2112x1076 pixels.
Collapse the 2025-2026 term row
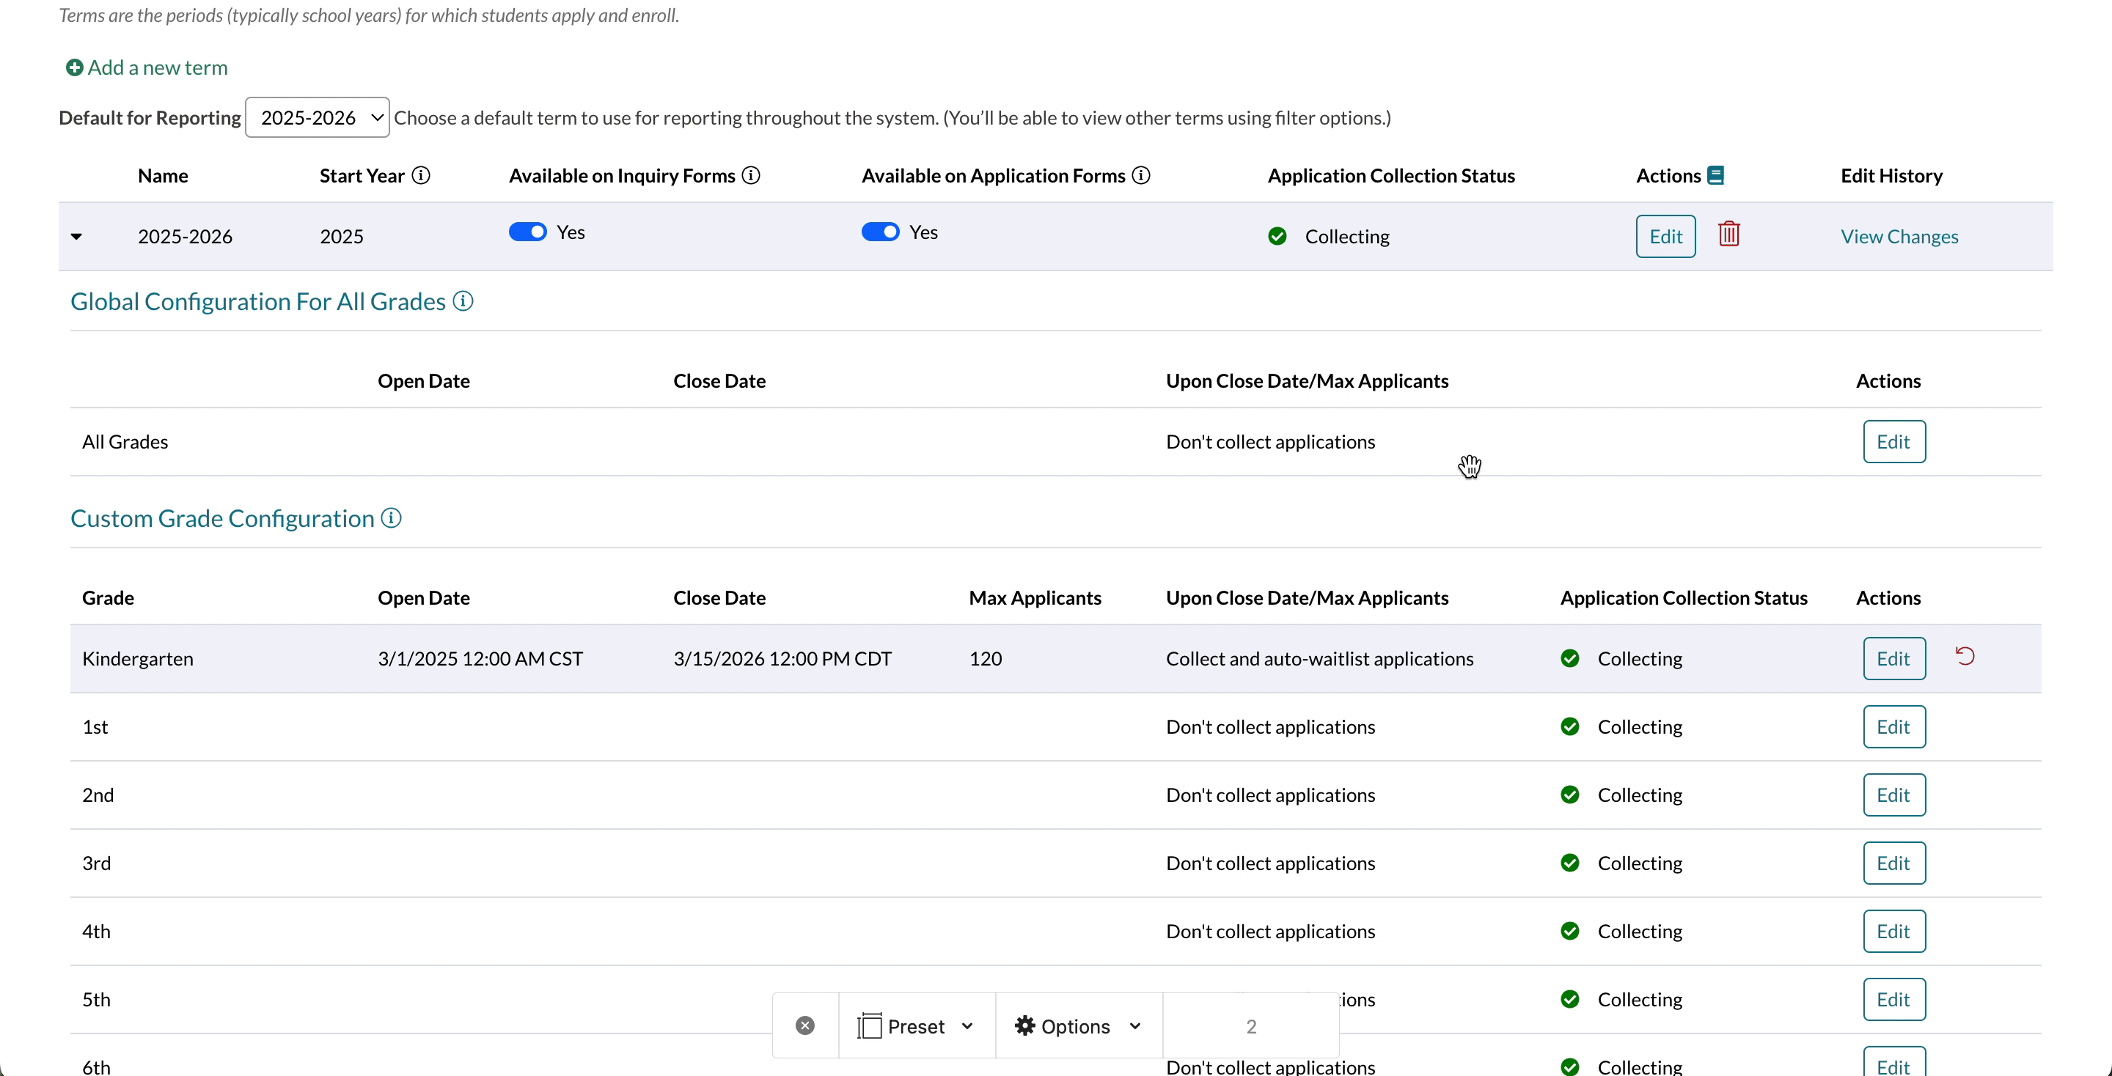pyautogui.click(x=76, y=237)
